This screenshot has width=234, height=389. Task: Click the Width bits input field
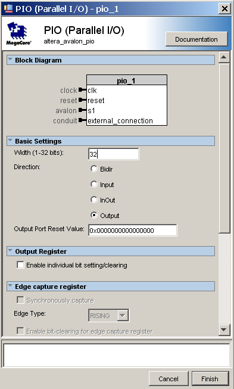[x=114, y=154]
